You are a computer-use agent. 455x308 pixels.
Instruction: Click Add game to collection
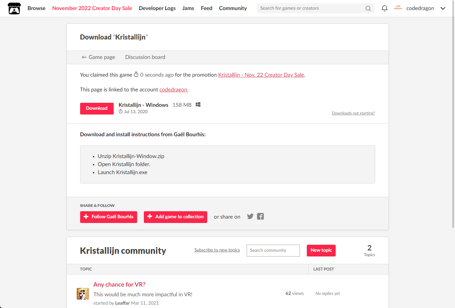(175, 217)
